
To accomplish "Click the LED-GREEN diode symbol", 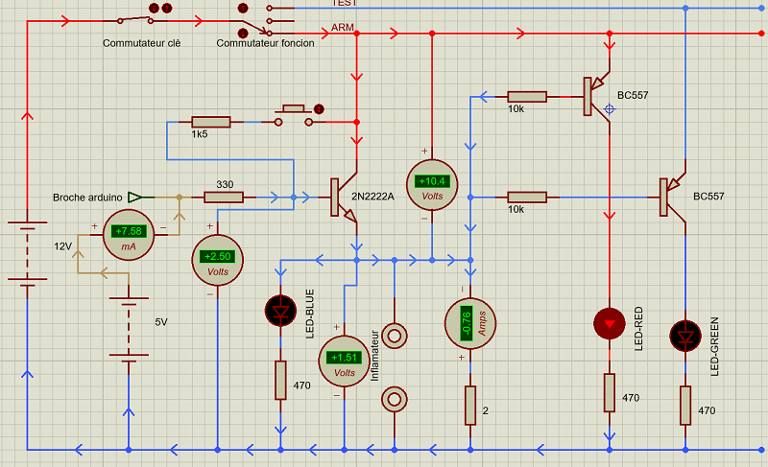I will 685,336.
